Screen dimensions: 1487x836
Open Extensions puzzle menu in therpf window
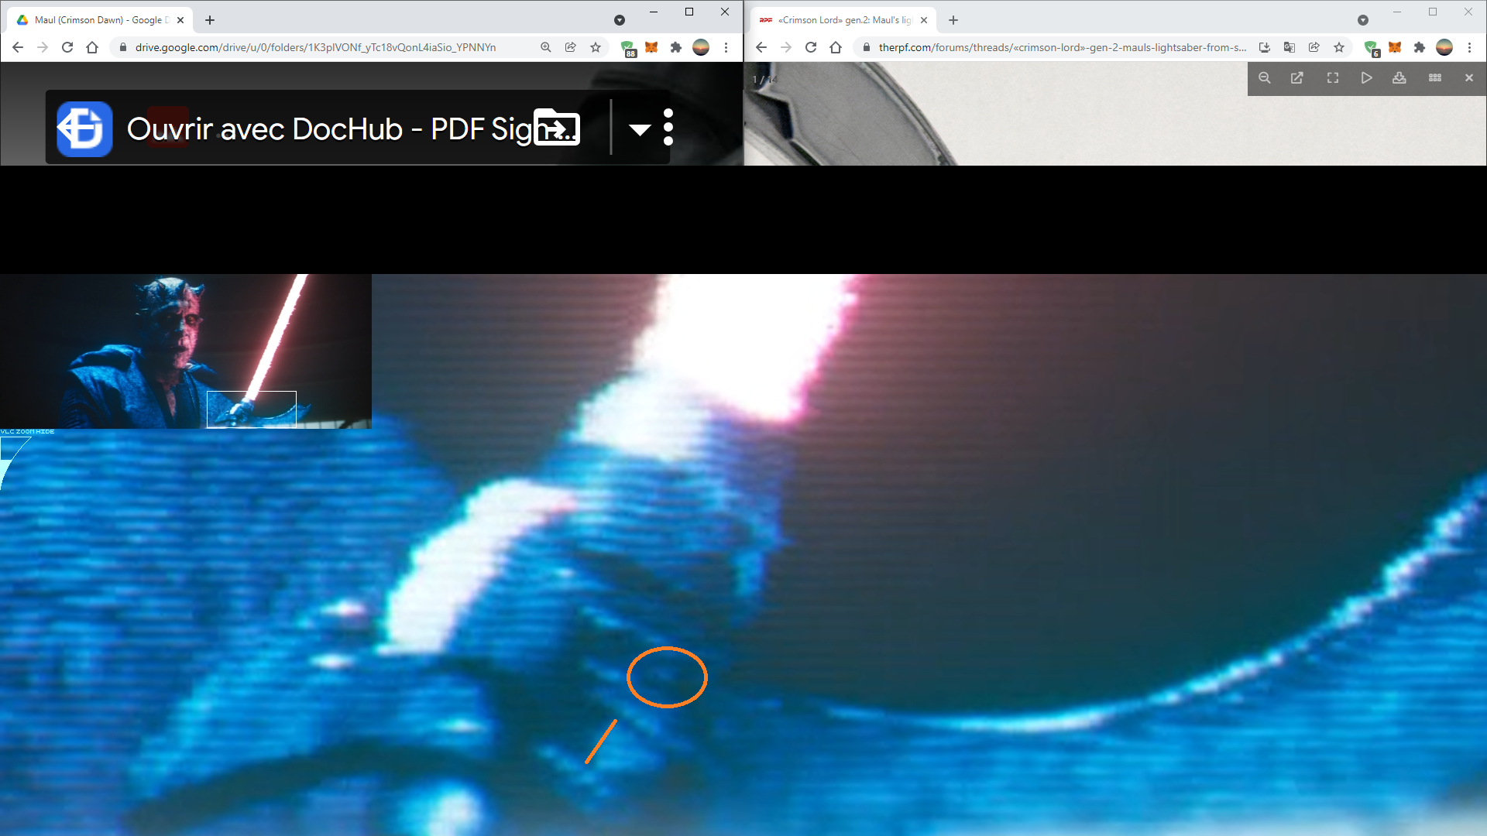1420,47
